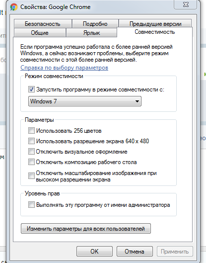
Task: Click the Применить button
Action: [175, 251]
